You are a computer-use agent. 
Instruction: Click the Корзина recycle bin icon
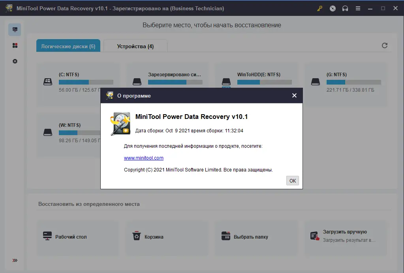click(137, 236)
